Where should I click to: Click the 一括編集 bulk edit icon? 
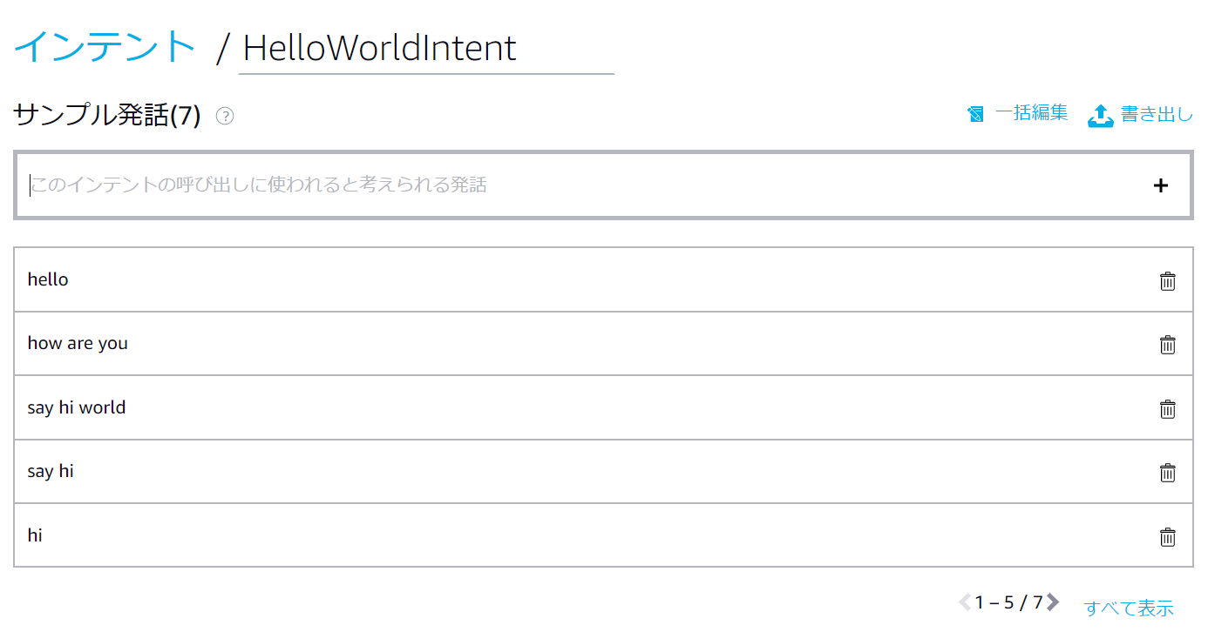tap(976, 114)
